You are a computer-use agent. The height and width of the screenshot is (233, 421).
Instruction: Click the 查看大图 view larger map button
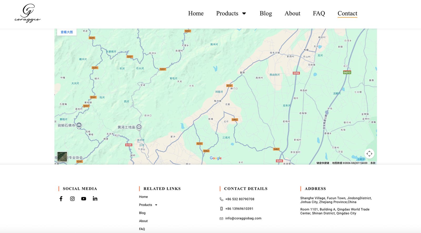click(67, 32)
